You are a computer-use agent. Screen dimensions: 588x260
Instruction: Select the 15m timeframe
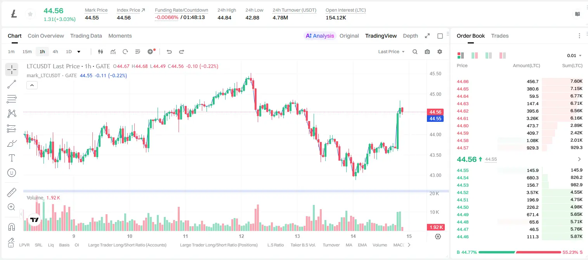tap(27, 52)
